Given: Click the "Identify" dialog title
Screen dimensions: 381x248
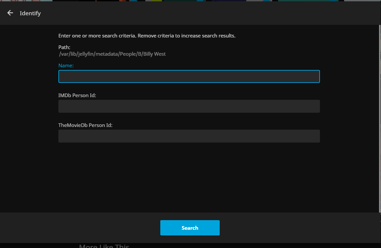Looking at the screenshot, I should tap(30, 13).
